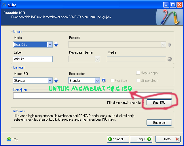Click the 'Bootable ISO' heading text
The width and height of the screenshot is (184, 146).
(14, 13)
